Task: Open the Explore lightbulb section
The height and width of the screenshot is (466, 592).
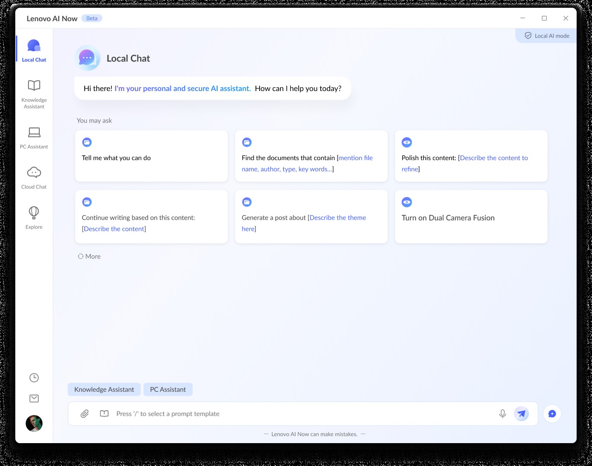Action: (x=34, y=218)
